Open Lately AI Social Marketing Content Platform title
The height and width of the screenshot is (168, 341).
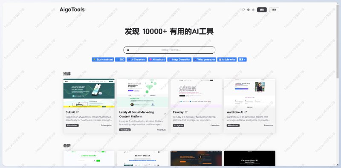click(x=136, y=114)
